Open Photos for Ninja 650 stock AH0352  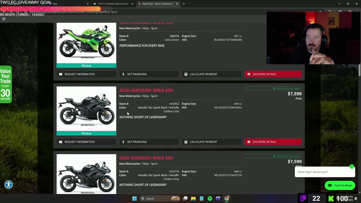86,133
